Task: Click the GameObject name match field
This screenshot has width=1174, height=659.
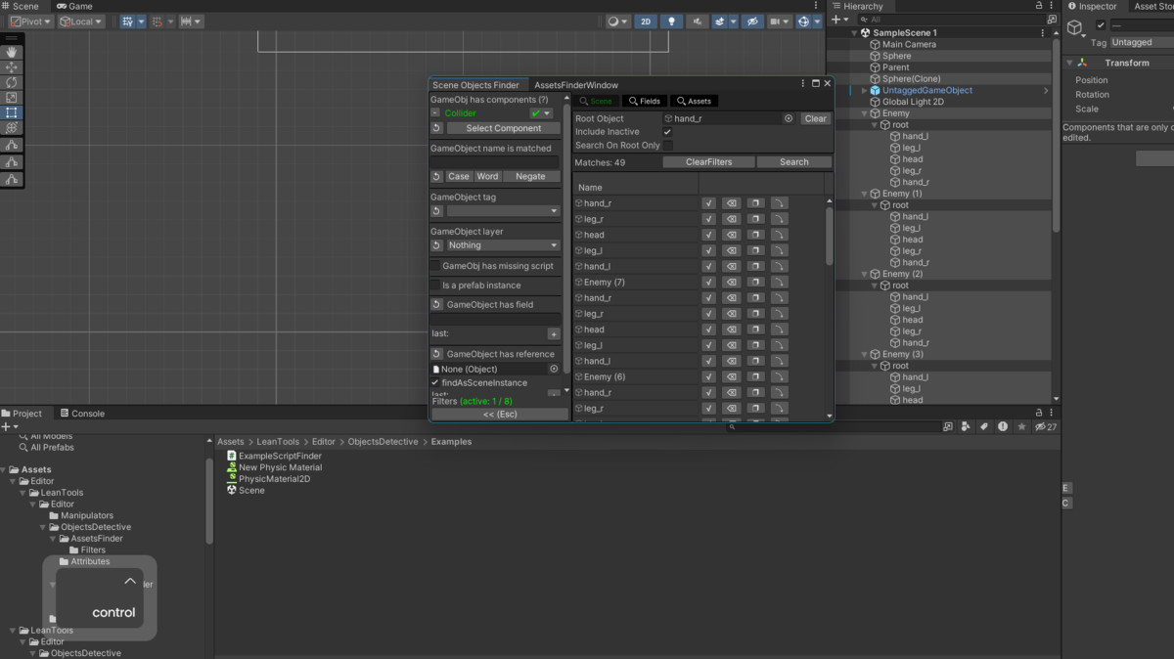Action: tap(495, 162)
